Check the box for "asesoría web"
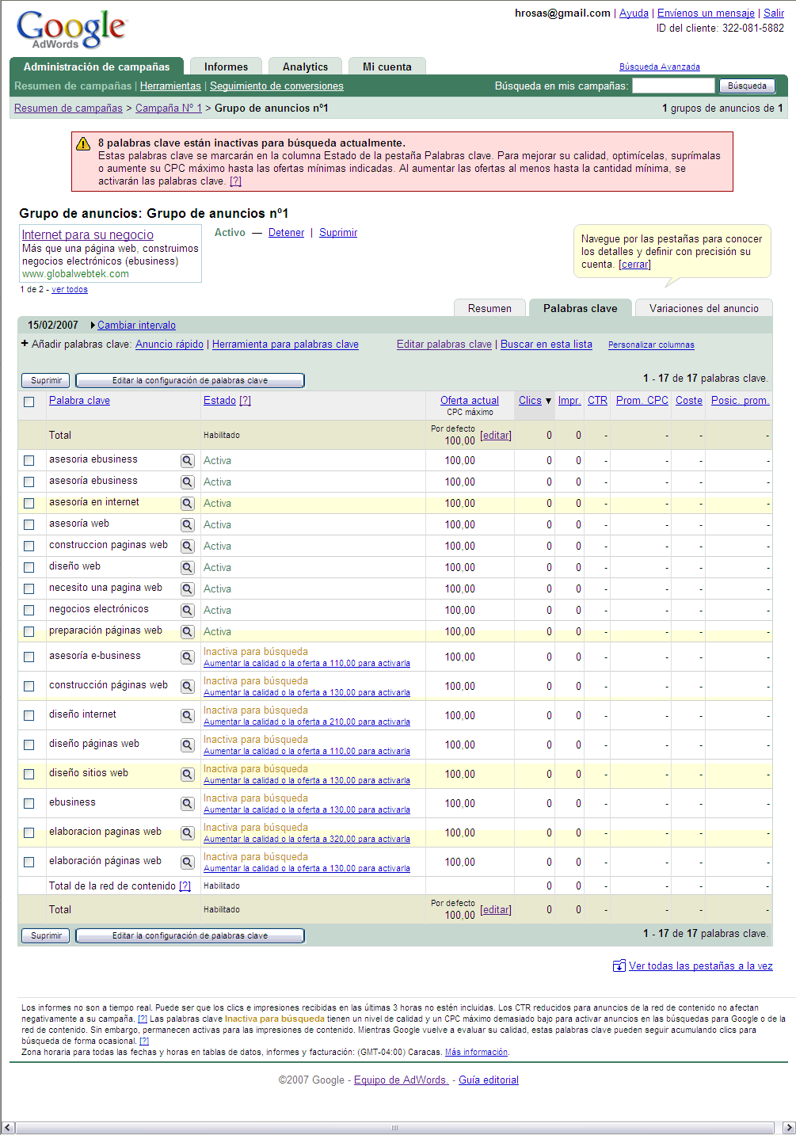 [29, 524]
